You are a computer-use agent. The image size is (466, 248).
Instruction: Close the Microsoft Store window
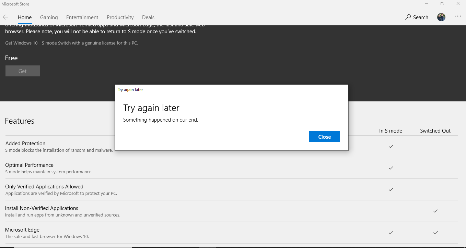[458, 4]
